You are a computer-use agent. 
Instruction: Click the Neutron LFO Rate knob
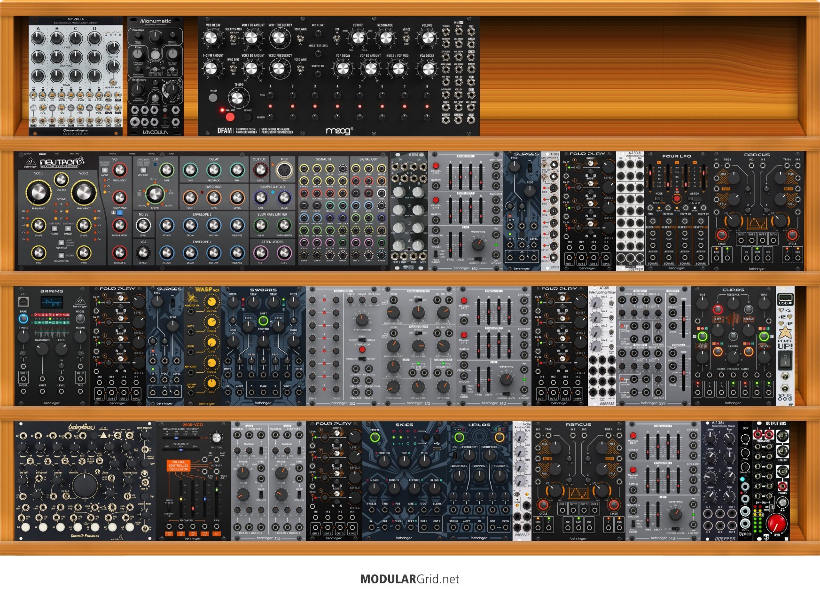click(x=166, y=170)
